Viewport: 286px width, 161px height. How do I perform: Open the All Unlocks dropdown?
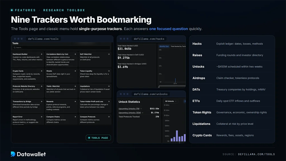coord(171,101)
